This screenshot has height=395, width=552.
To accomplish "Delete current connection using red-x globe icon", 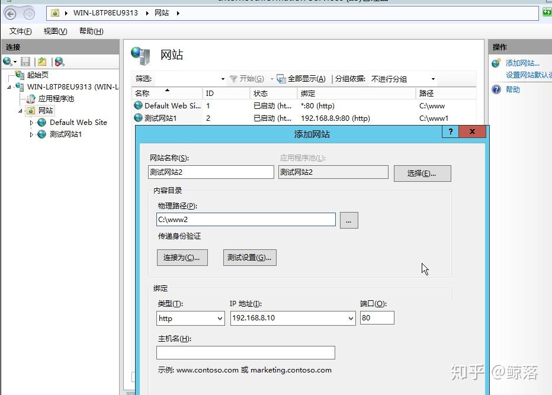I will coord(59,61).
